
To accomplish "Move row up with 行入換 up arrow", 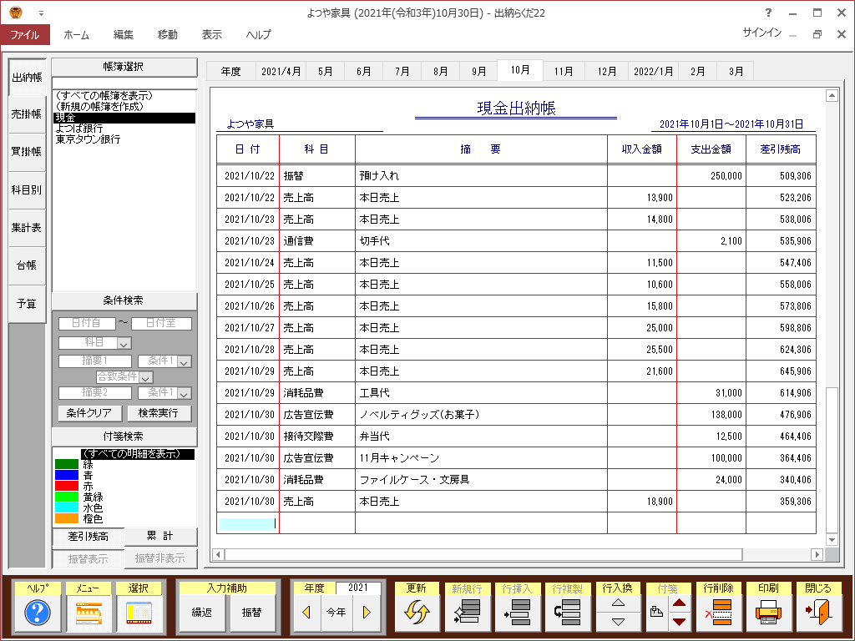I will click(x=618, y=603).
